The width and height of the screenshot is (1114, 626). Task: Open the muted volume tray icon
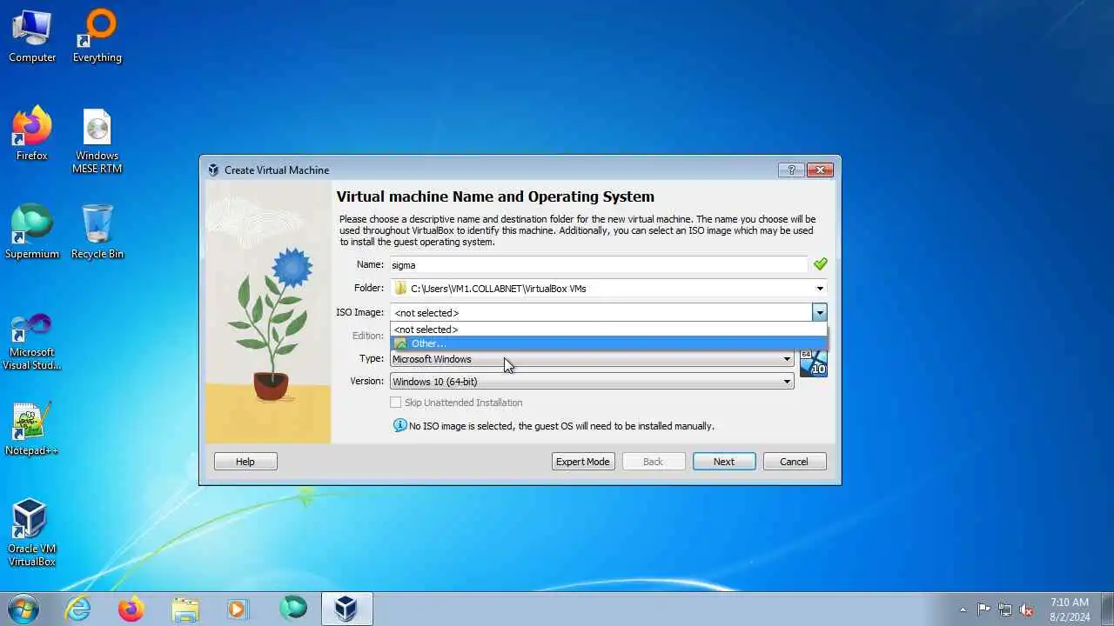point(1026,609)
